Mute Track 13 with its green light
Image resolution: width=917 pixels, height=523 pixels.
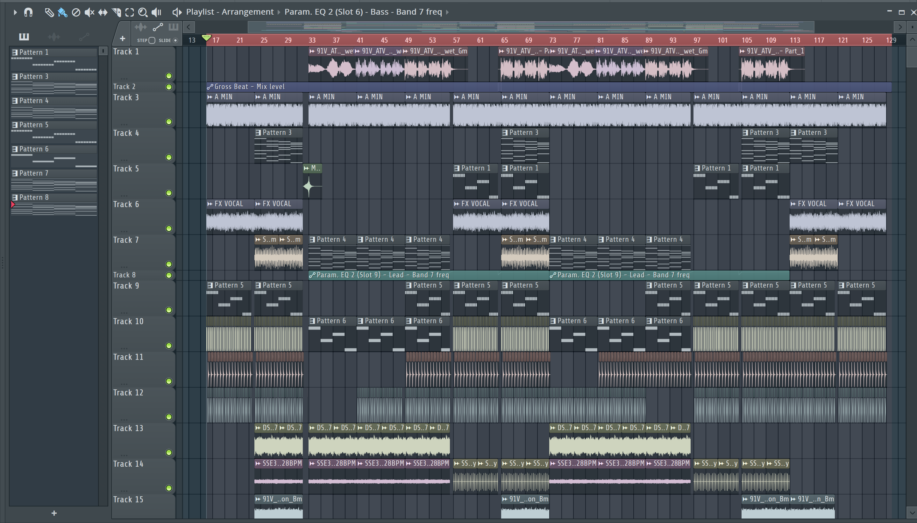[x=168, y=453]
